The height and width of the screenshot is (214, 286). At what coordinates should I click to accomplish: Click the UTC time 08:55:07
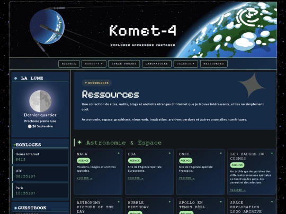[x=25, y=176]
